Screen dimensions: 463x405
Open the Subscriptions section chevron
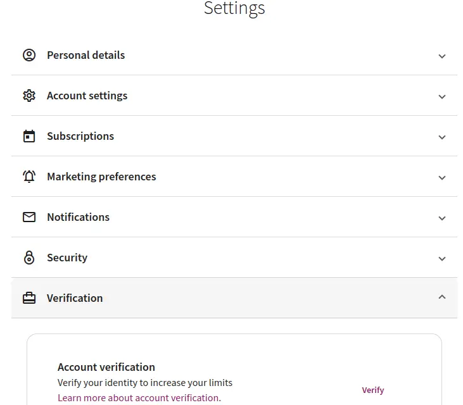pyautogui.click(x=442, y=137)
